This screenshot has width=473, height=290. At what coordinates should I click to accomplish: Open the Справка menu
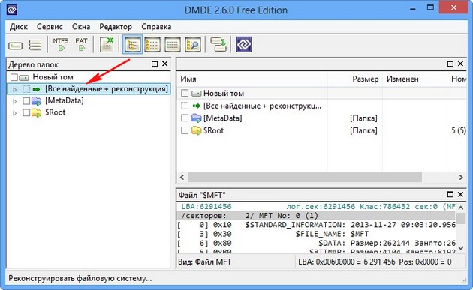[156, 27]
